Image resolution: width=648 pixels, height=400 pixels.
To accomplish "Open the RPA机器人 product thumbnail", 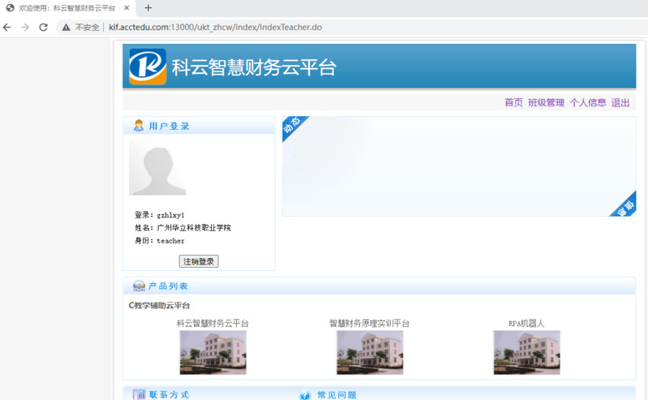I will pos(526,352).
